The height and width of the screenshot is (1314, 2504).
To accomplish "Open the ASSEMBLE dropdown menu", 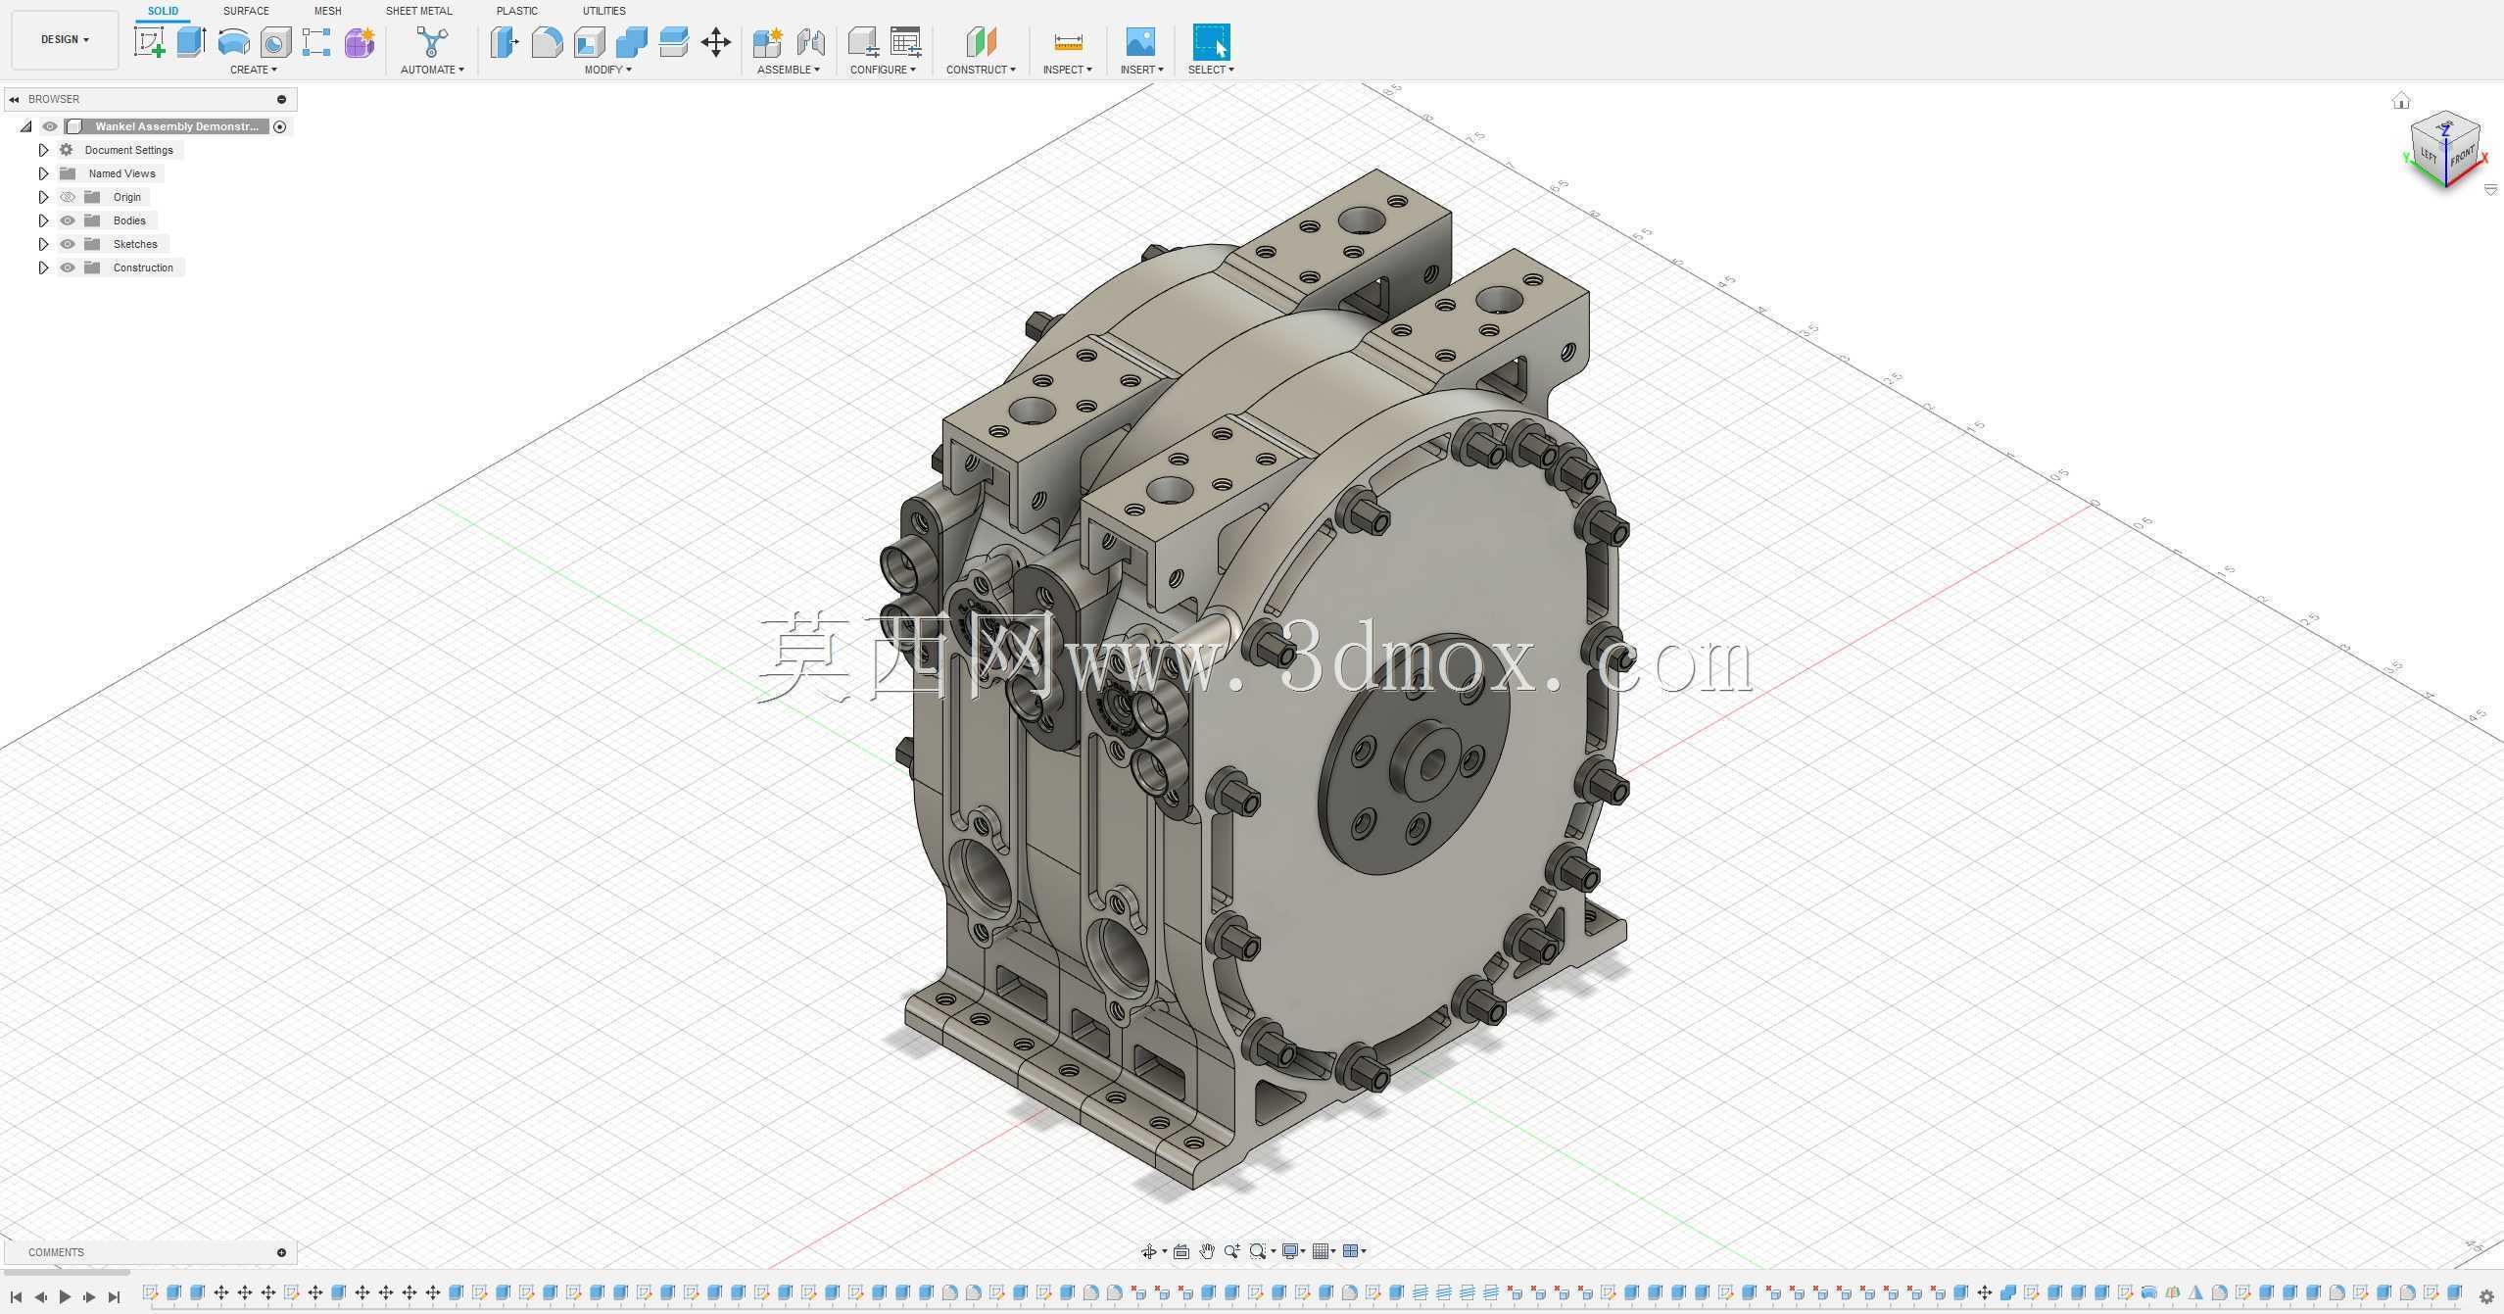I will coord(789,70).
